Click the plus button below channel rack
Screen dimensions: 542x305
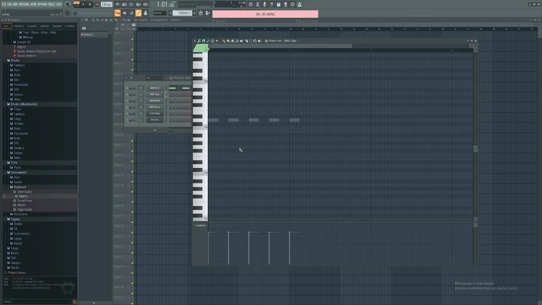[x=155, y=130]
